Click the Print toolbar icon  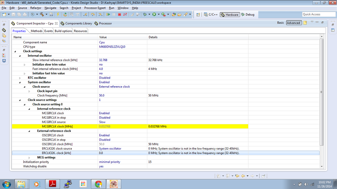(x=25, y=14)
